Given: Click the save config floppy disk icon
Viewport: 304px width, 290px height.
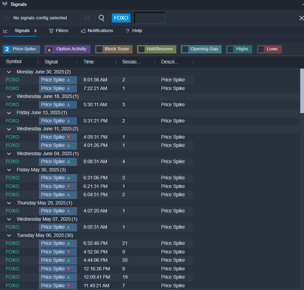Looking at the screenshot, I should tap(87, 18).
